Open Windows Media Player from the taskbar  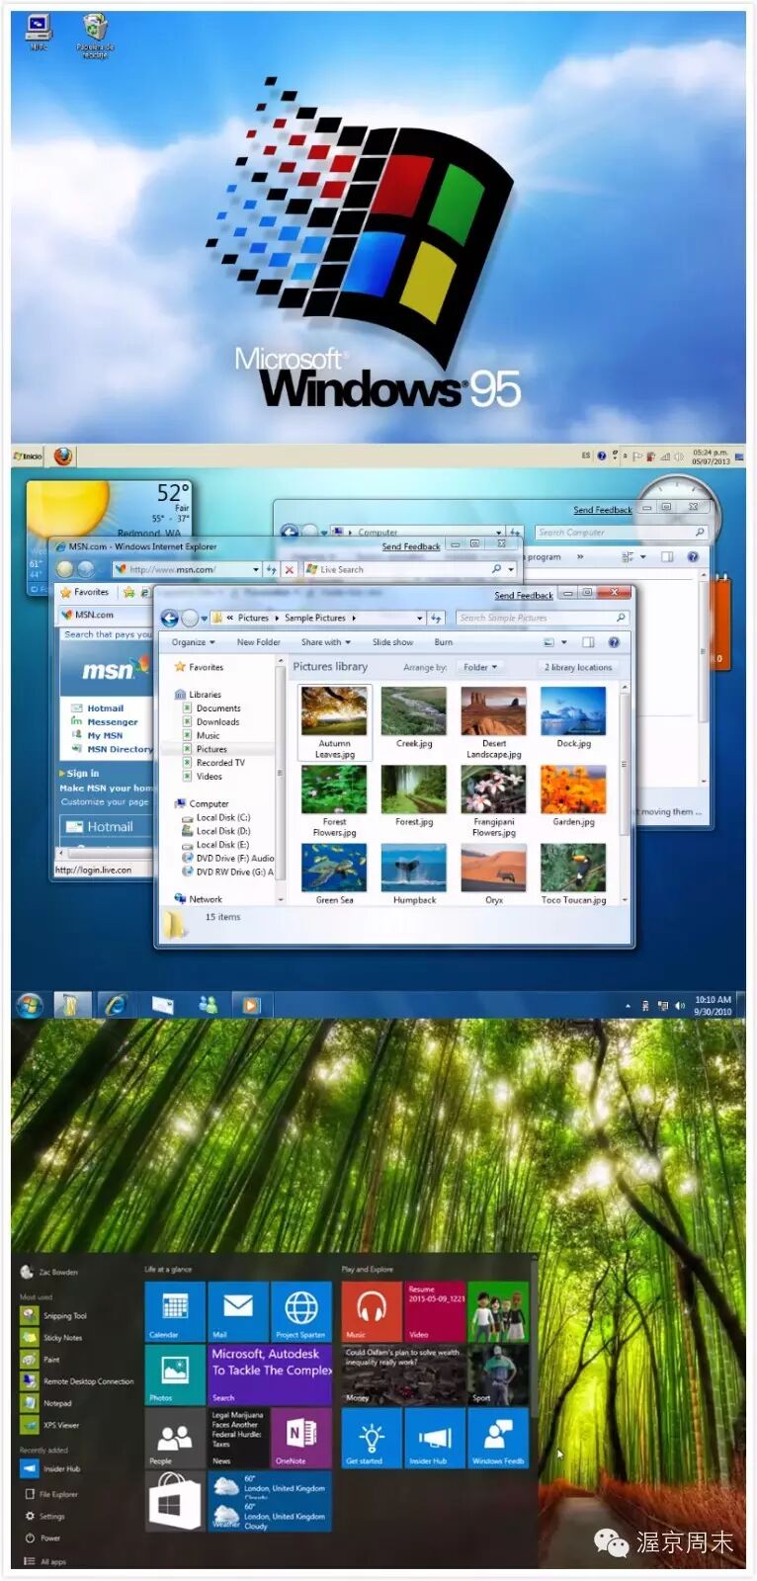pos(251,1005)
